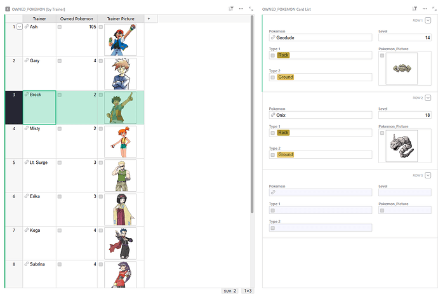
Task: Add a new column with the plus button
Action: tap(149, 18)
